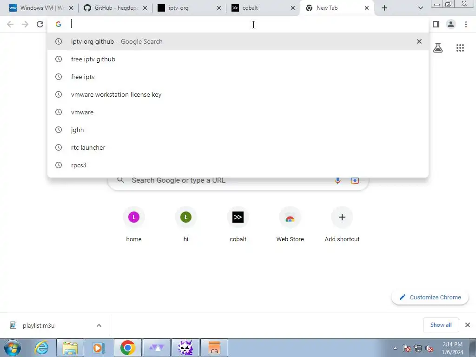Close the downloads bar
This screenshot has width=476, height=357.
pyautogui.click(x=468, y=325)
